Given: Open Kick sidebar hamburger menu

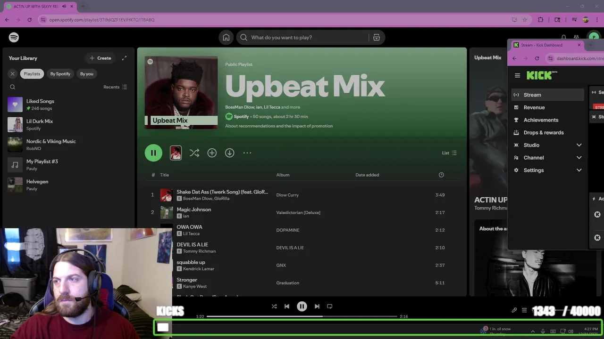Looking at the screenshot, I should [x=518, y=75].
